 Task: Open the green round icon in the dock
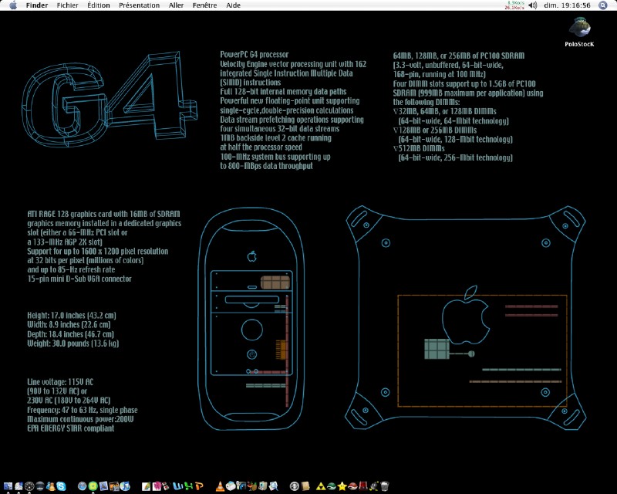coord(93,486)
